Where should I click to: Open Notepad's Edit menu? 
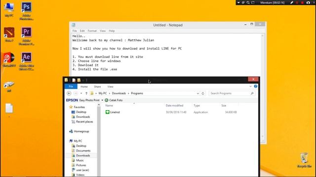82,31
